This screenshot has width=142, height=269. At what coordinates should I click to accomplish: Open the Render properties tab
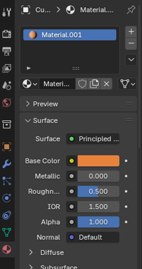click(x=7, y=34)
